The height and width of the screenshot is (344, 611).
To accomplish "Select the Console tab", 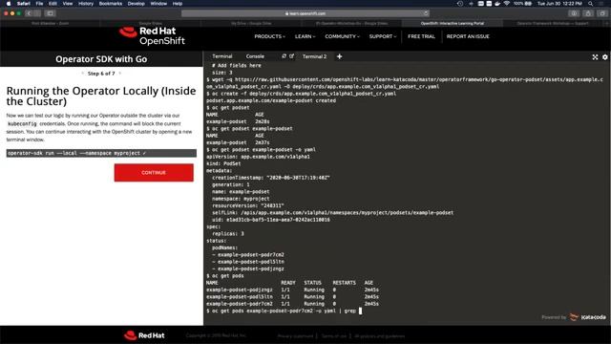I will (255, 56).
